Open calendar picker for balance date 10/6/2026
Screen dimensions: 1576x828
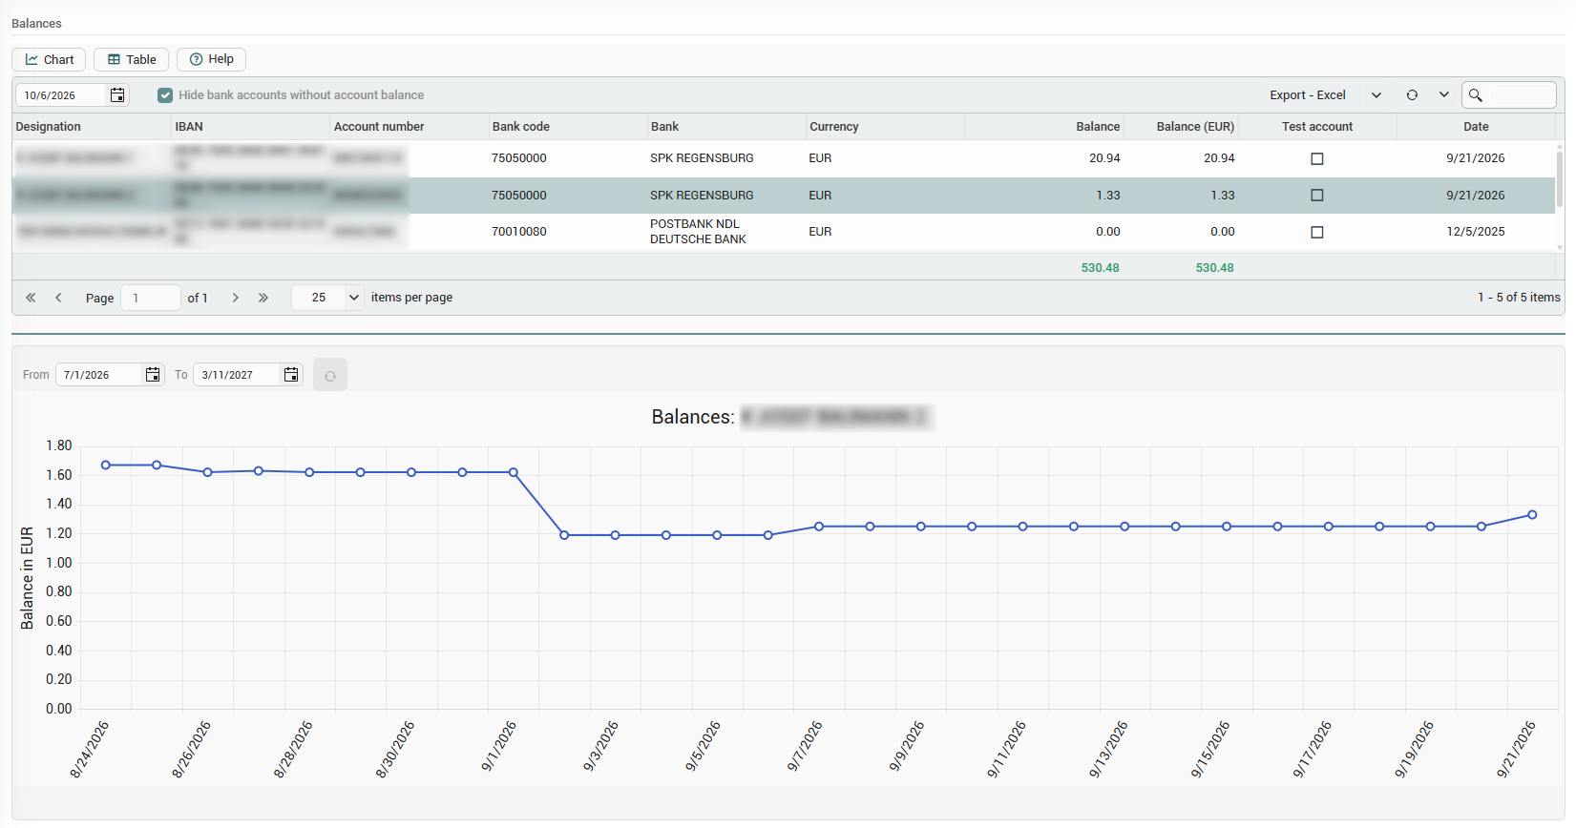pos(117,95)
